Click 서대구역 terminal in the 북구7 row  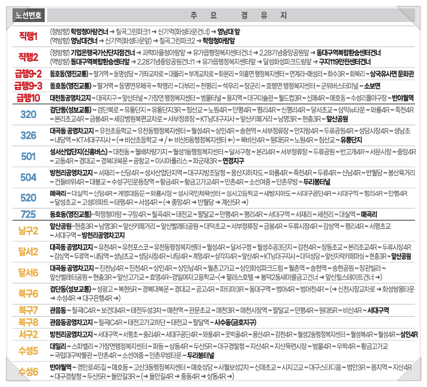(378, 310)
